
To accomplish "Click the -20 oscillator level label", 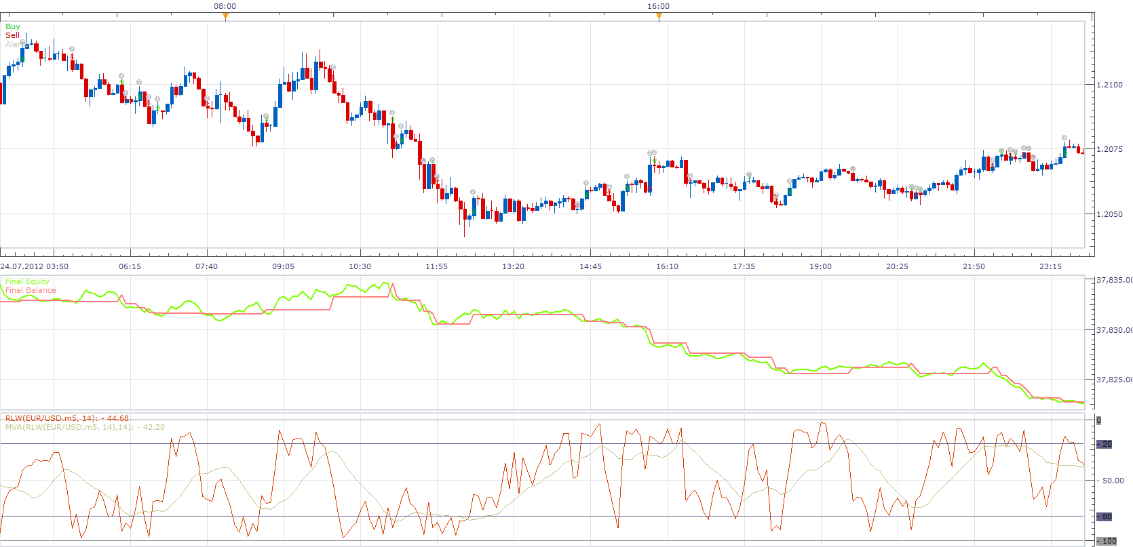I will click(1106, 444).
